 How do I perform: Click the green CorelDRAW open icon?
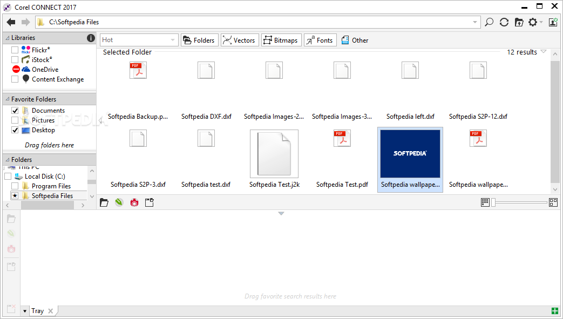[119, 202]
